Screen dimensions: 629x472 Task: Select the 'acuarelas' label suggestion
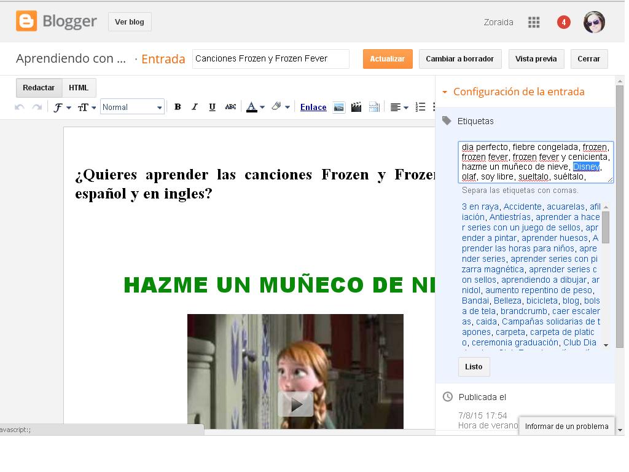(x=566, y=206)
